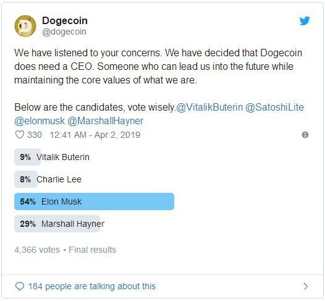325x301 pixels.
Task: Click 184 people are talking about this
Action: pyautogui.click(x=92, y=287)
